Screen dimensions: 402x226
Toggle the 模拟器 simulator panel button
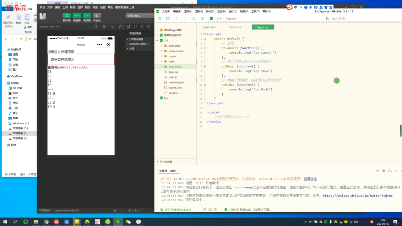67,16
